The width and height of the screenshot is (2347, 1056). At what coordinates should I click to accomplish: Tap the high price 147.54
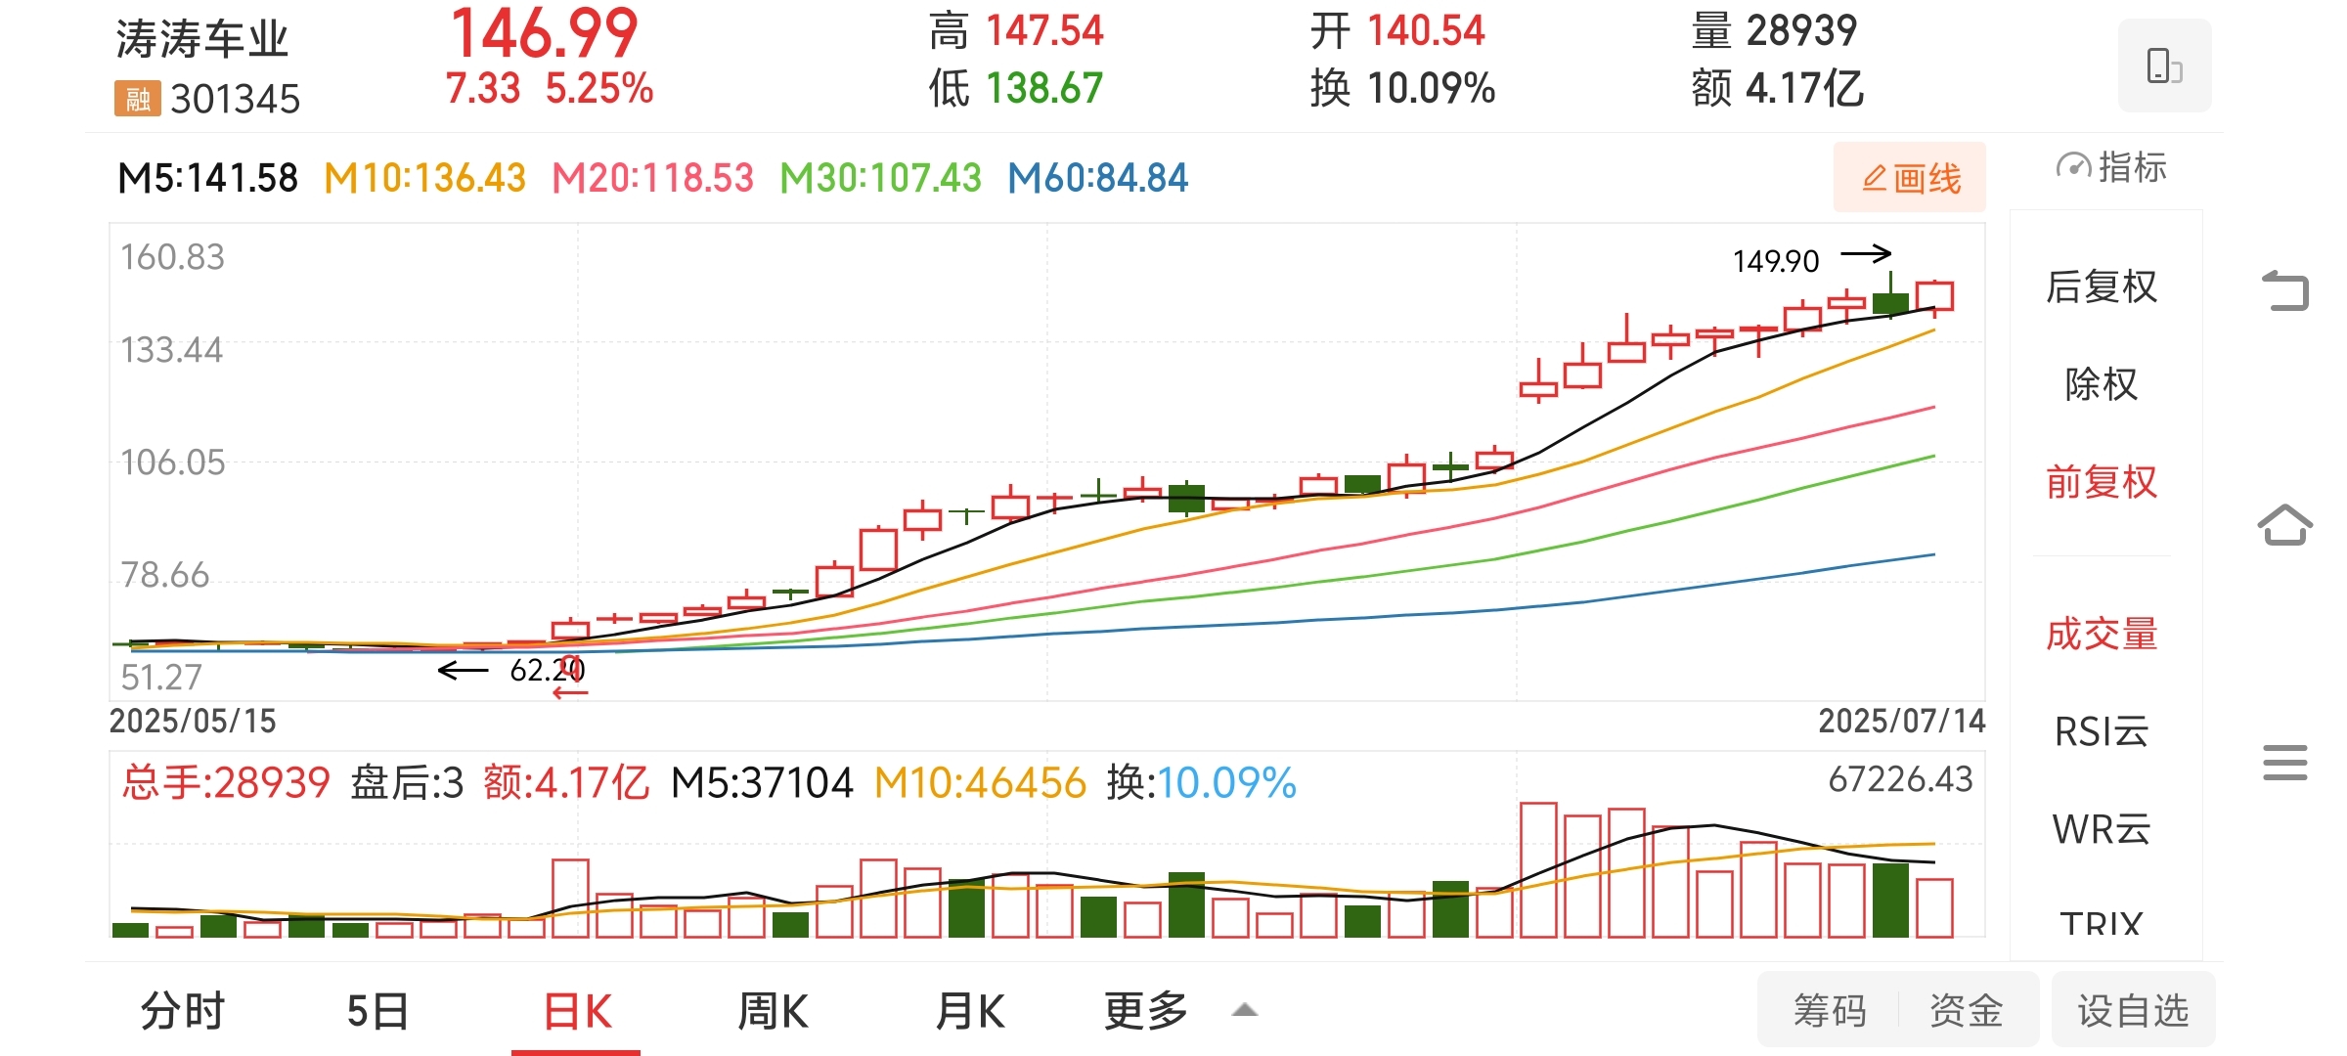1044,30
